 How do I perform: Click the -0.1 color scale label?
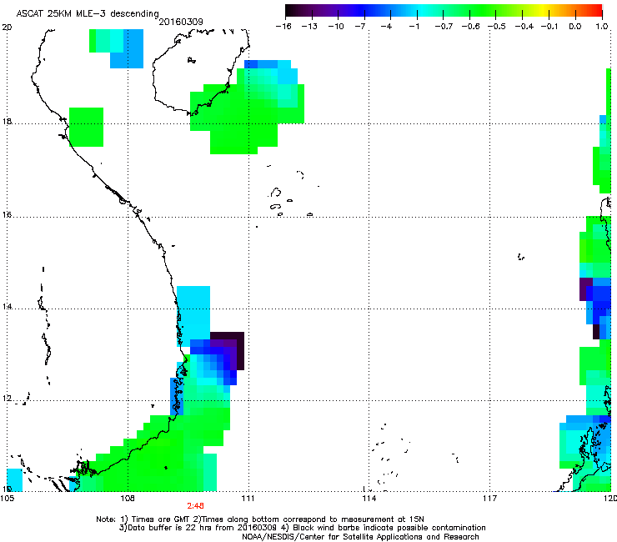click(549, 27)
